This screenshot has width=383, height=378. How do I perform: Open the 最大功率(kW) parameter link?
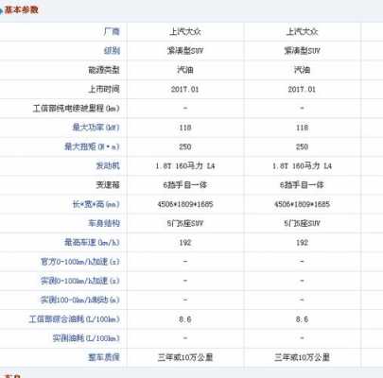[96, 128]
